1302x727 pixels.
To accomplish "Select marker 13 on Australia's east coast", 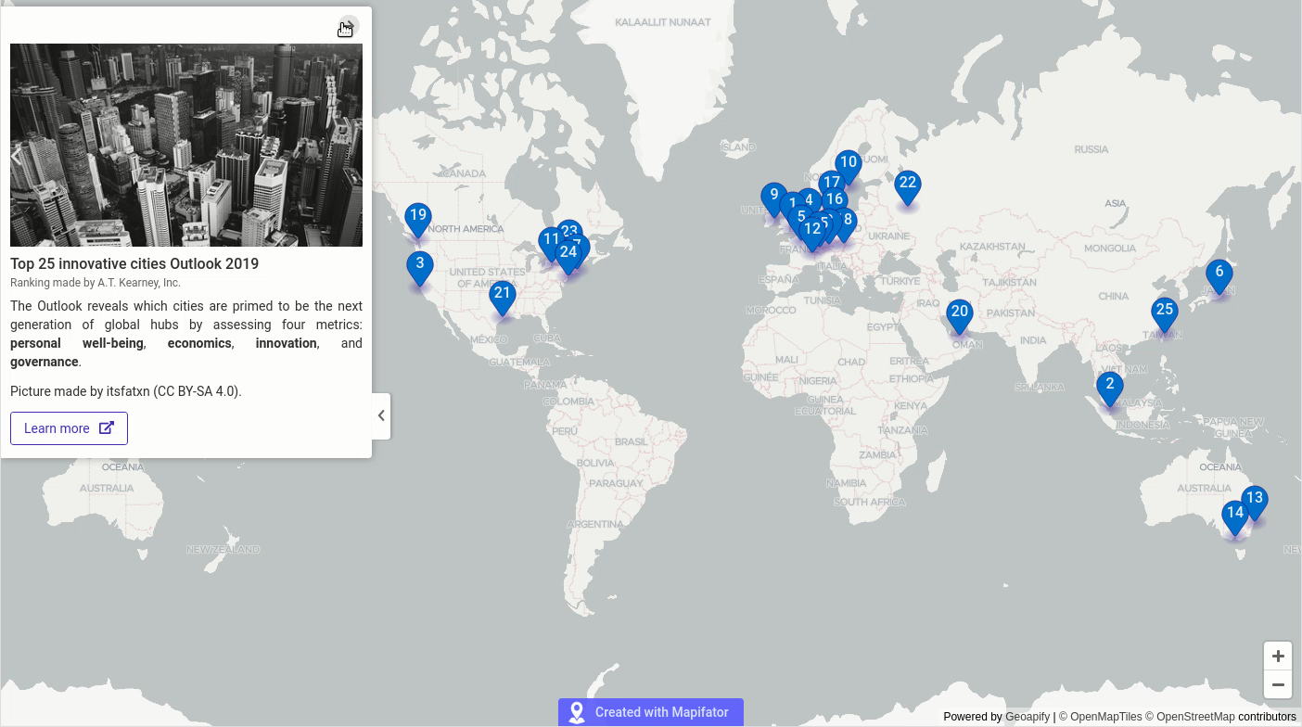I will (x=1254, y=497).
